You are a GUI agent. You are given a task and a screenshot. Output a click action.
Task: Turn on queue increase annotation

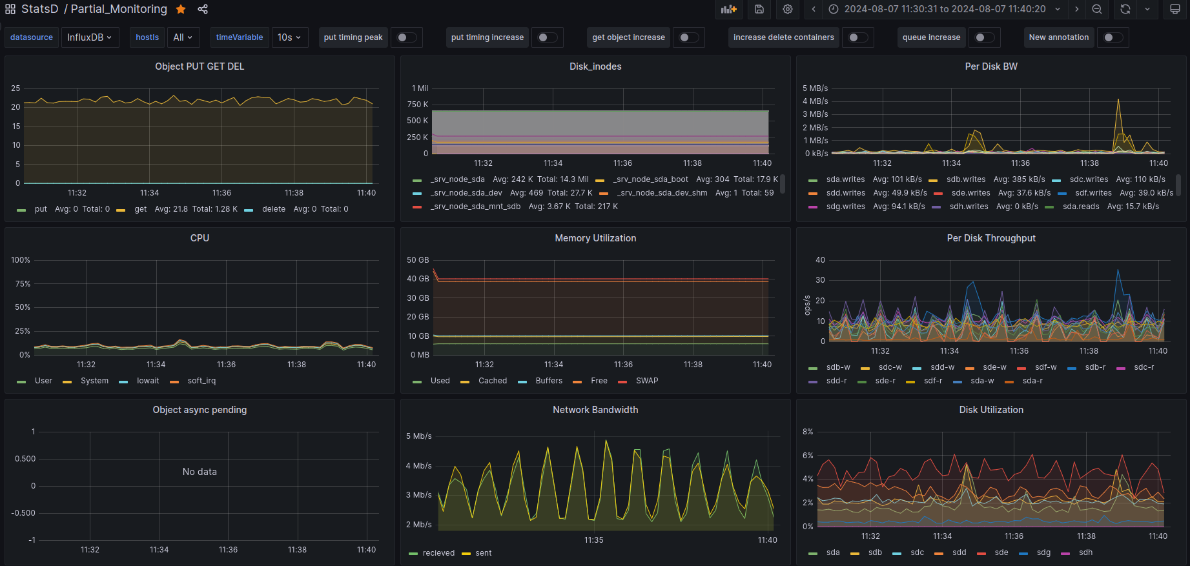click(984, 37)
